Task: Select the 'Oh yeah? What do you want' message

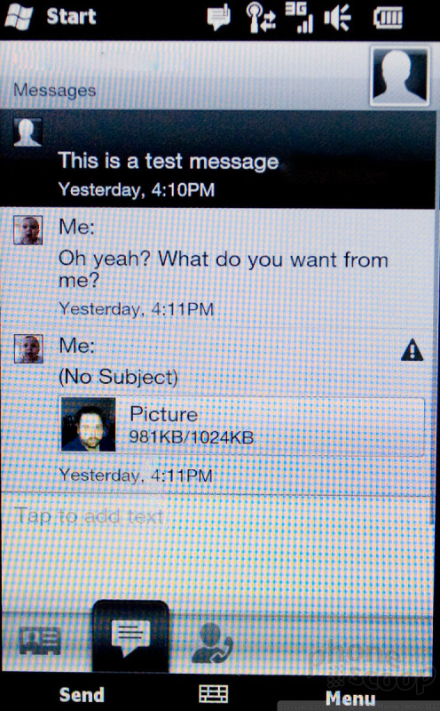Action: tap(217, 268)
